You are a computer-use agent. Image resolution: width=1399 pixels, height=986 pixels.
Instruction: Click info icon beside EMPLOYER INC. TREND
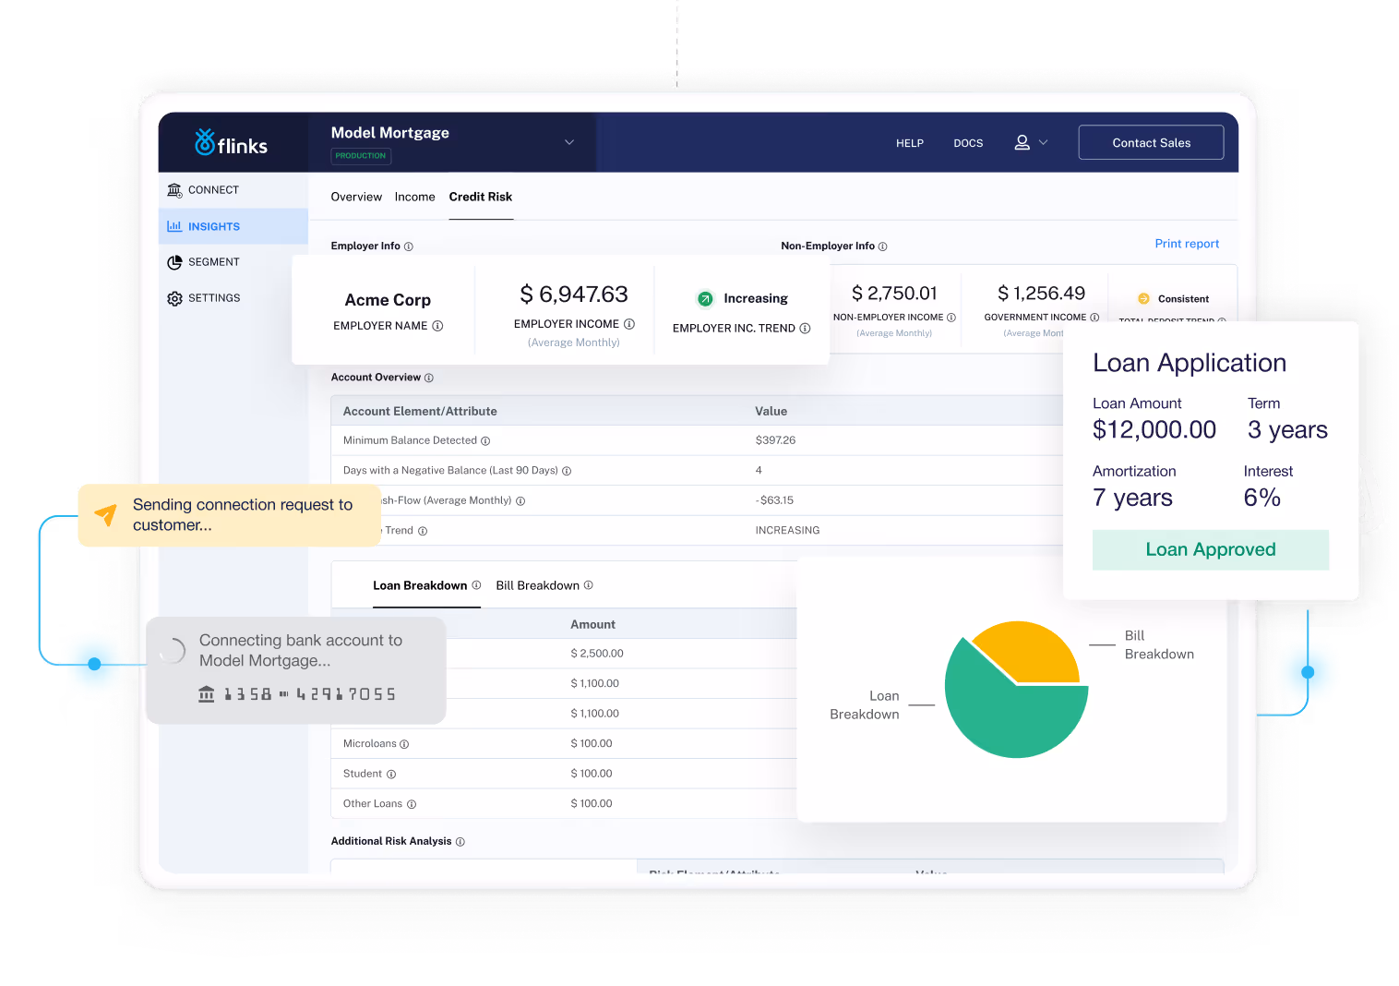[x=805, y=329]
